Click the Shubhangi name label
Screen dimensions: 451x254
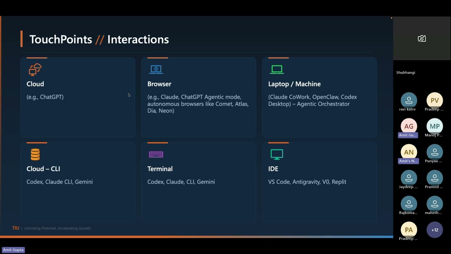(406, 72)
